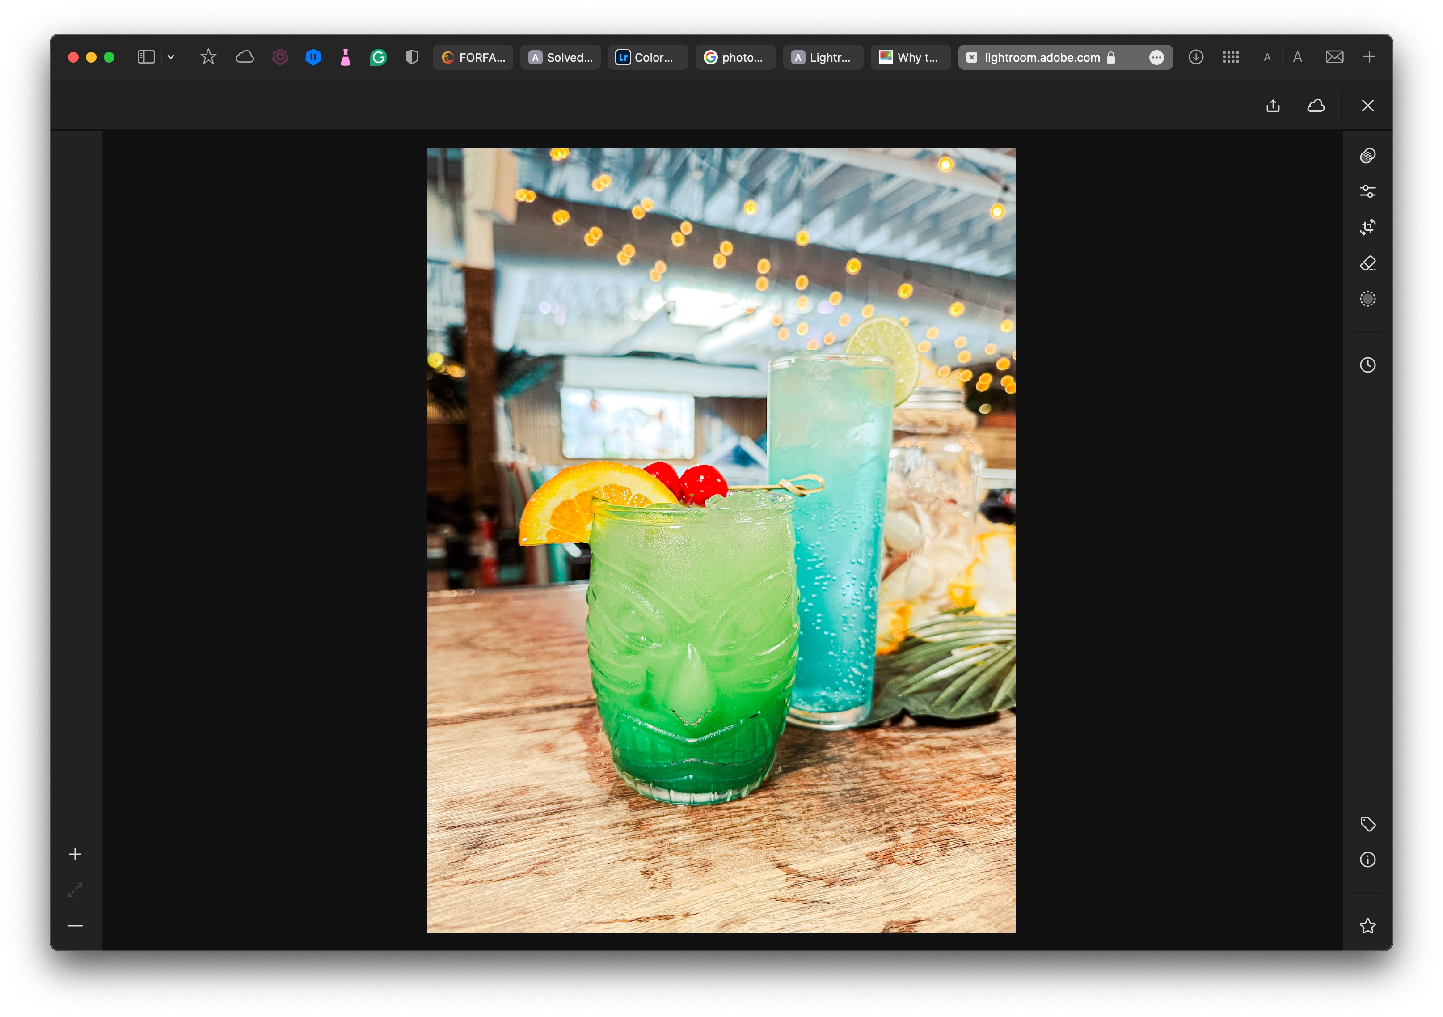Check cloud sync status icon
Image resolution: width=1443 pixels, height=1017 pixels.
(x=1316, y=106)
